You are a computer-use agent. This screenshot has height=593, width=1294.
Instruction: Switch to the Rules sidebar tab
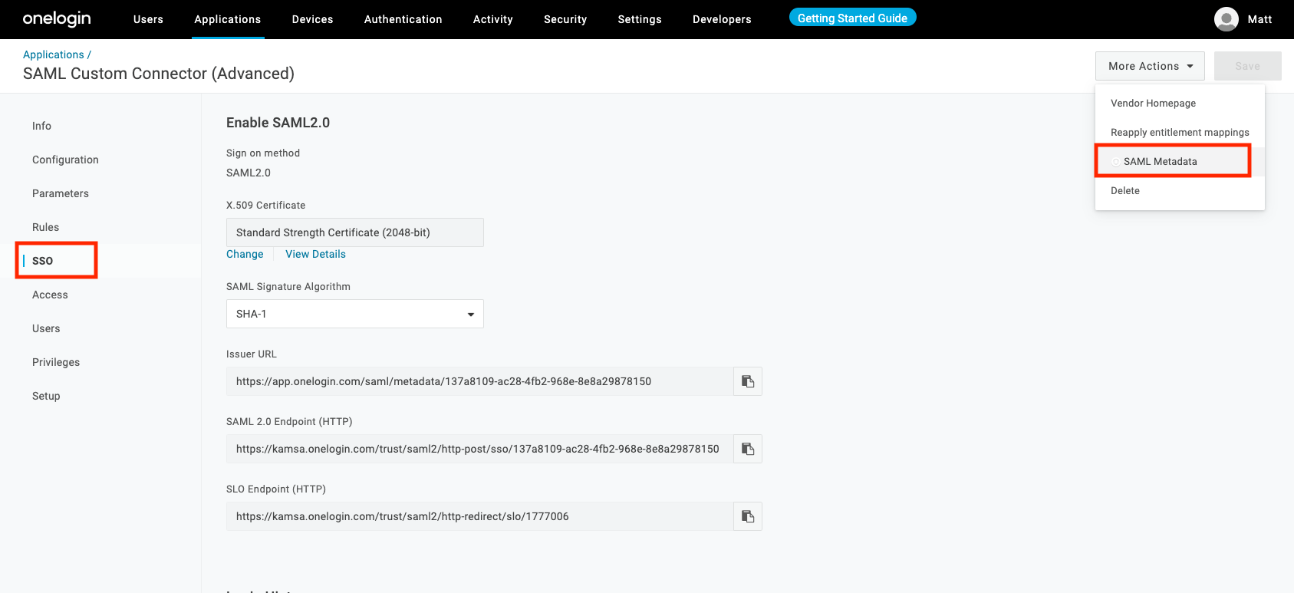45,227
